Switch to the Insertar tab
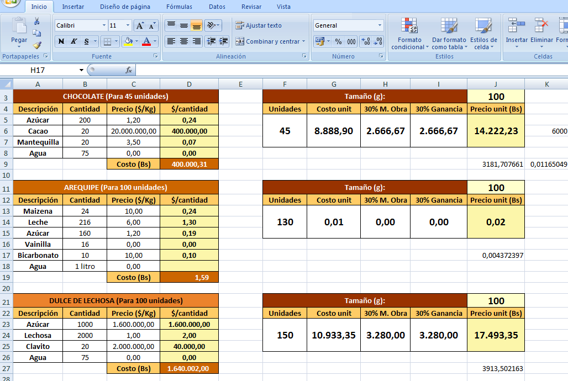This screenshot has width=568, height=381. (73, 7)
